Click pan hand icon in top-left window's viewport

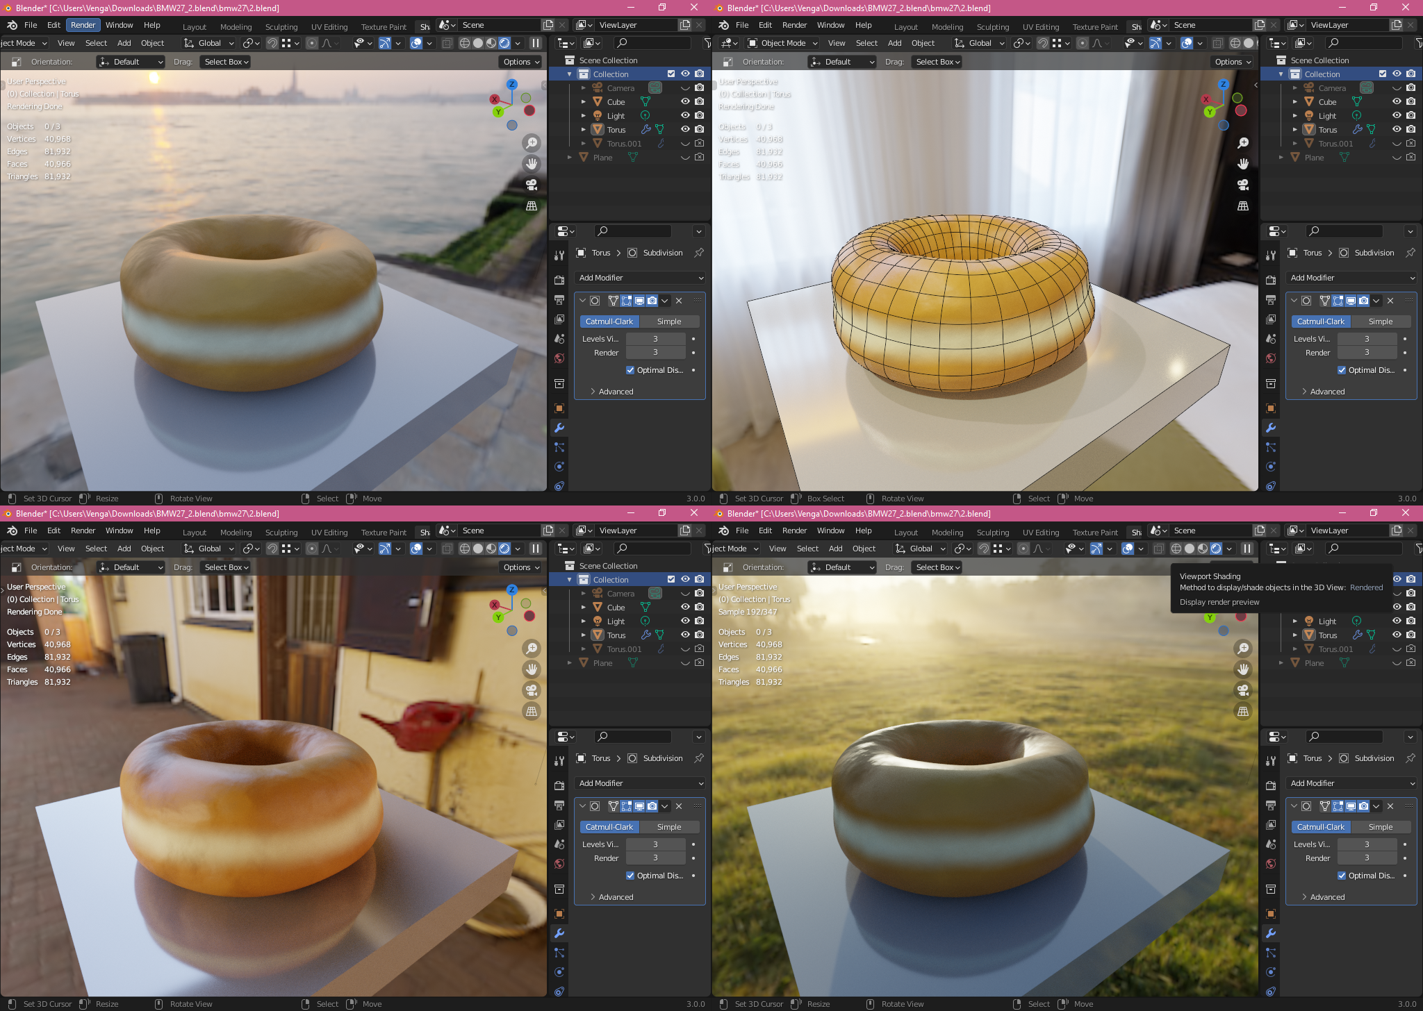coord(532,164)
